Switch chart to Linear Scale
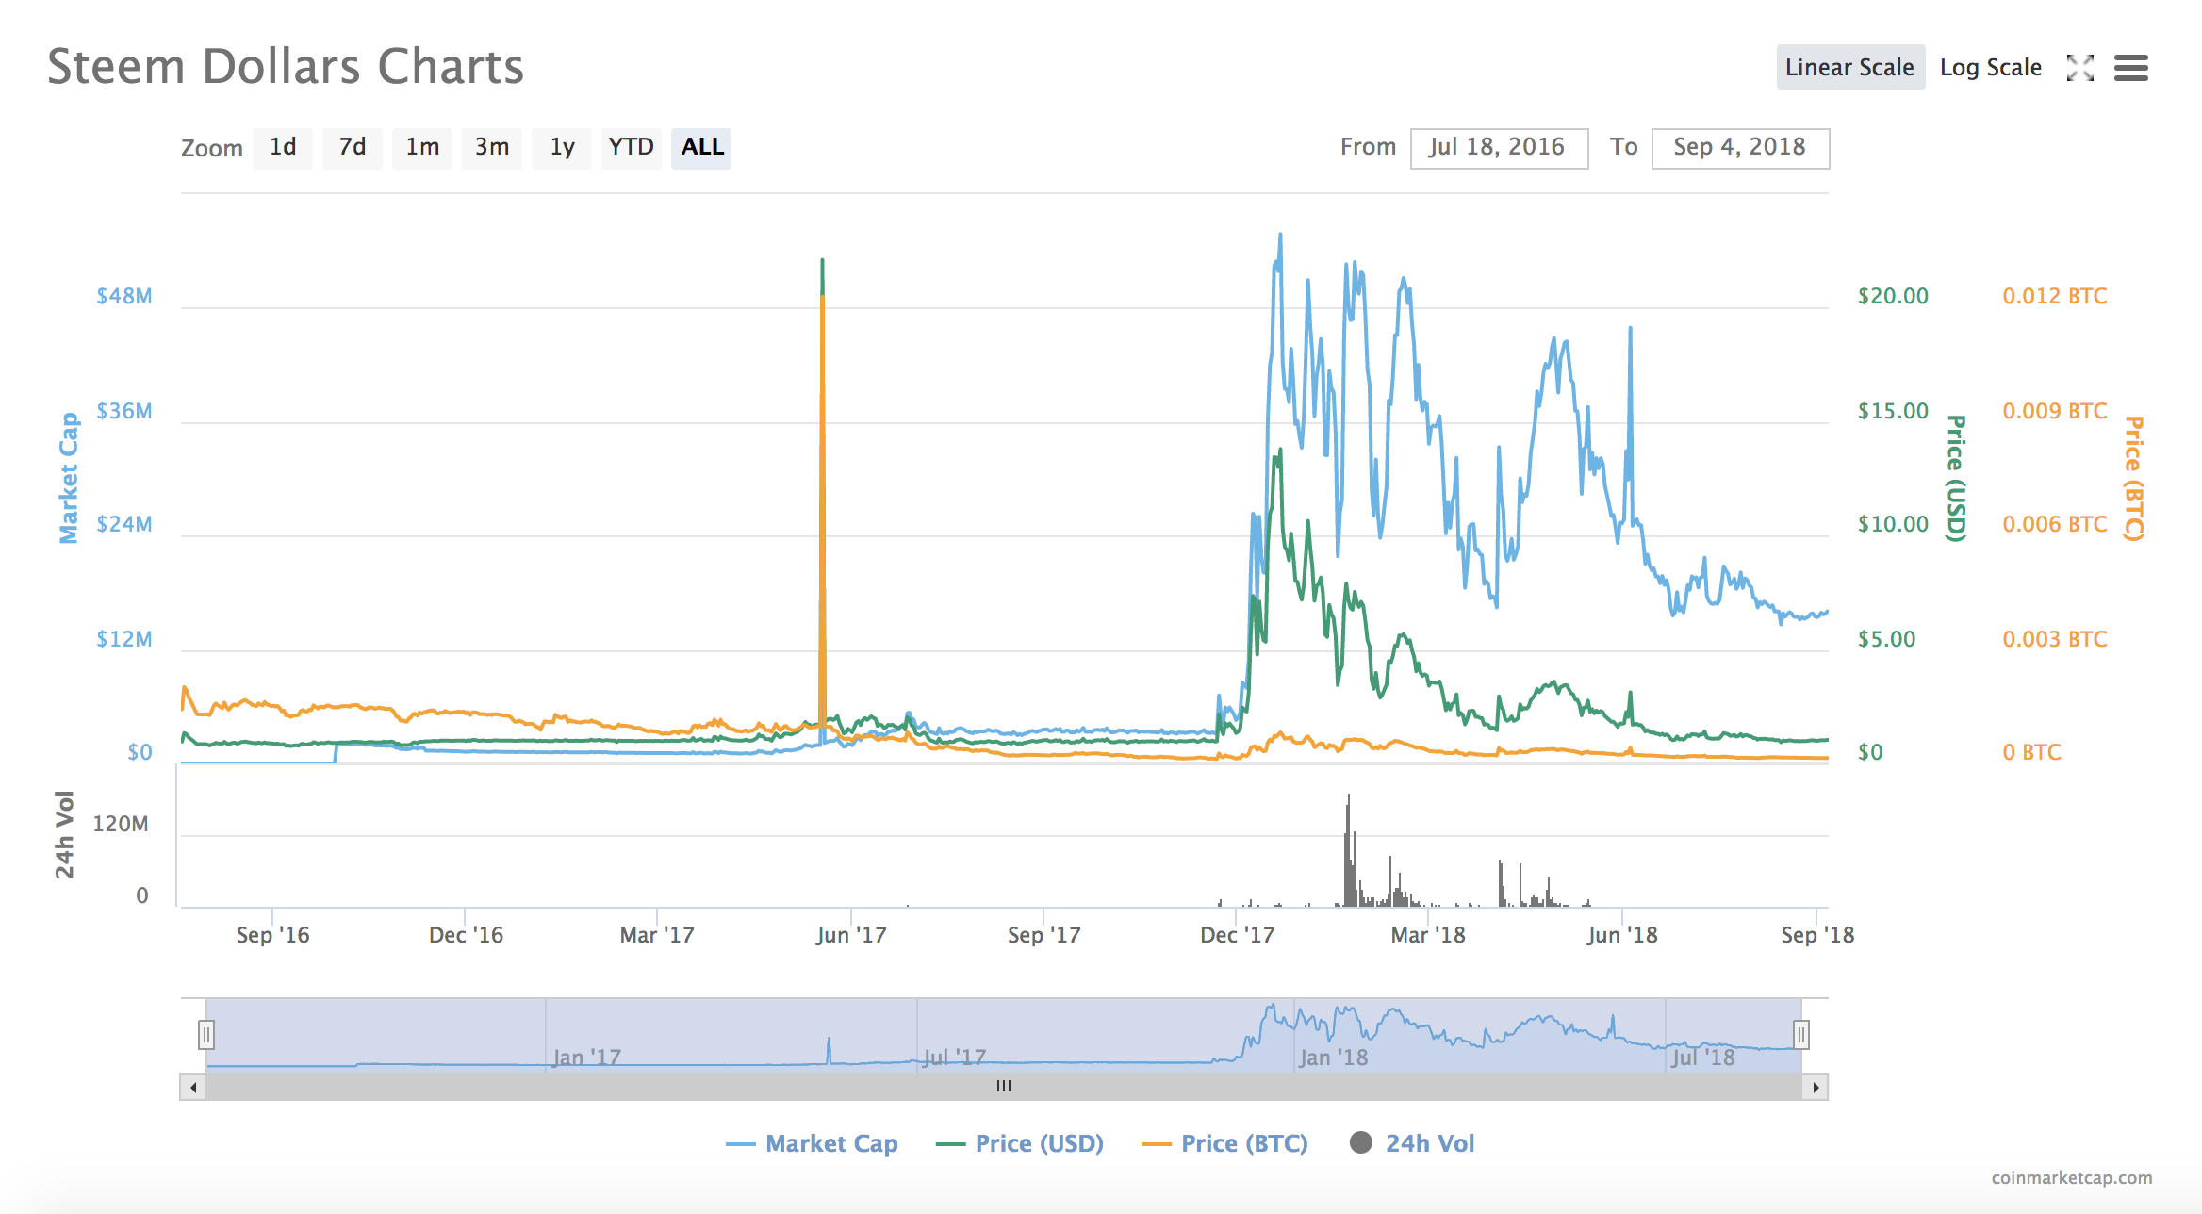This screenshot has height=1214, width=2202. coord(1850,67)
